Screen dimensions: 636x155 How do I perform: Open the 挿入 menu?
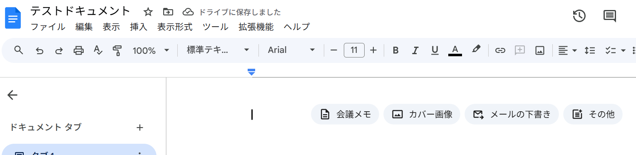pos(139,27)
